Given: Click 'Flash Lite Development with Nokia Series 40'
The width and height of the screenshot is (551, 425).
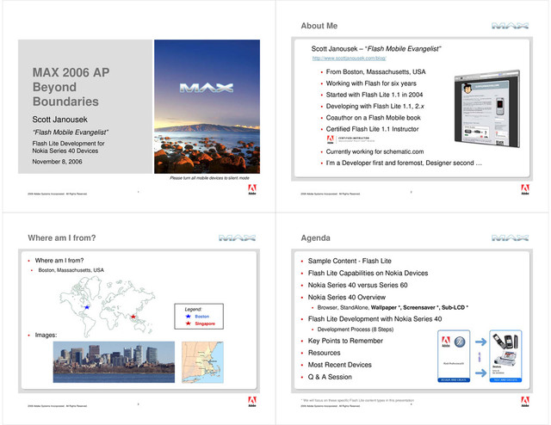Looking at the screenshot, I should 375,319.
